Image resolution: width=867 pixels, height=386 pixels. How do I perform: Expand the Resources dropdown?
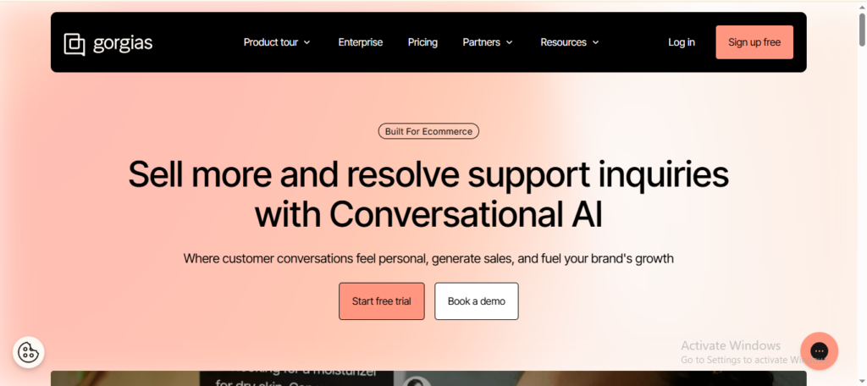coord(570,42)
